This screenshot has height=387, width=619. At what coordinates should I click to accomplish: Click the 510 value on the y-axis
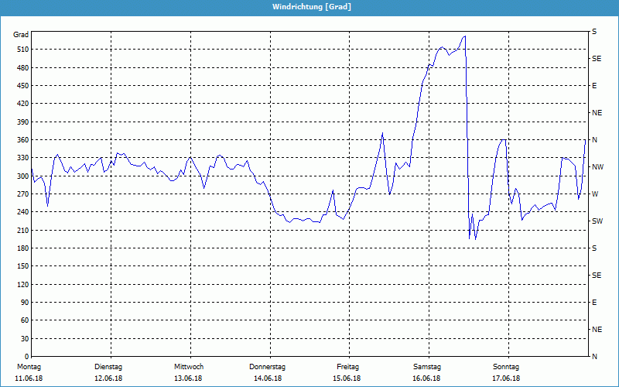coord(22,50)
